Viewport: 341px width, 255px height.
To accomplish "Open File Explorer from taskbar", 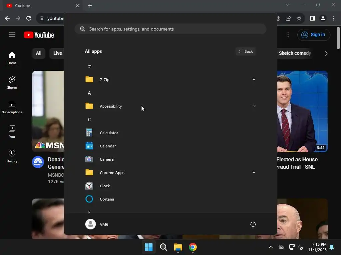I will coord(178,247).
